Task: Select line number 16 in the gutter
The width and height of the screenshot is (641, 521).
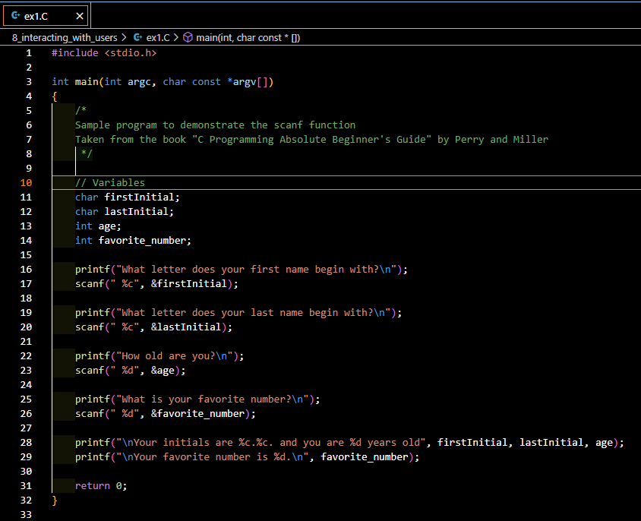Action: click(27, 269)
